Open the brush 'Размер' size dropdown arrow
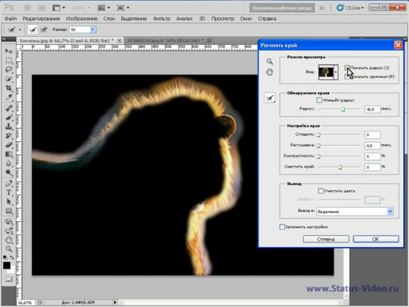 [x=93, y=30]
